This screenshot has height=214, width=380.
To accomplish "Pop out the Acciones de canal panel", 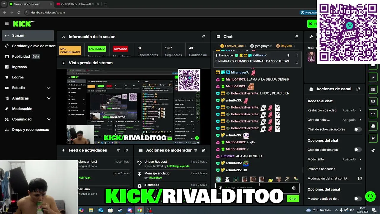I will [x=358, y=89].
